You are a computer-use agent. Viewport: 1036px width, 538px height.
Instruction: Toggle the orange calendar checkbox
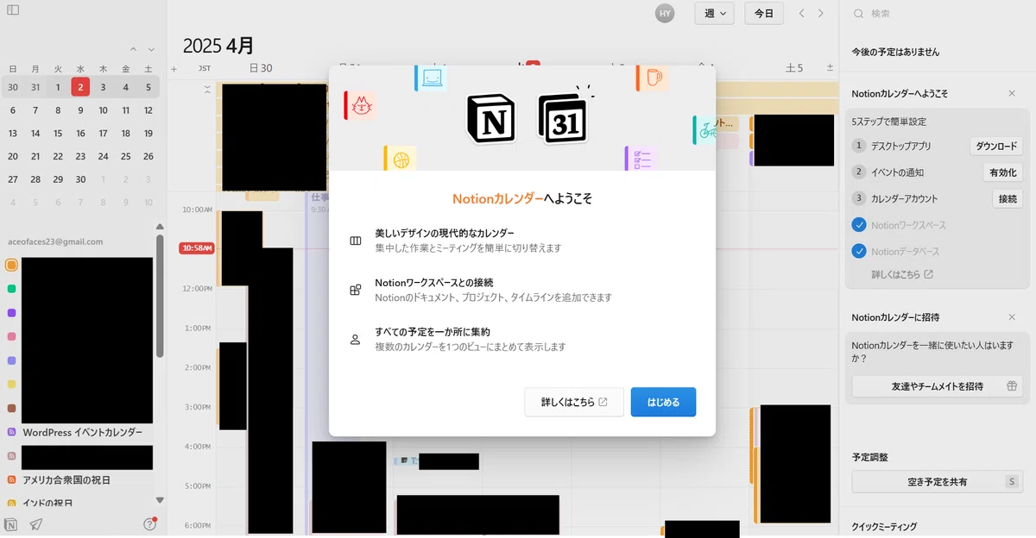click(x=11, y=265)
